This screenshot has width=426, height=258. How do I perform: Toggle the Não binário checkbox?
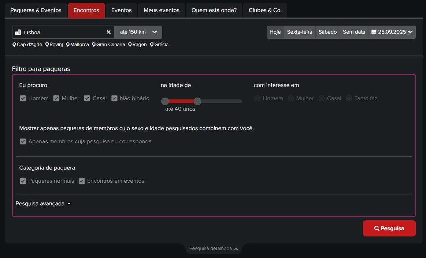click(x=114, y=98)
